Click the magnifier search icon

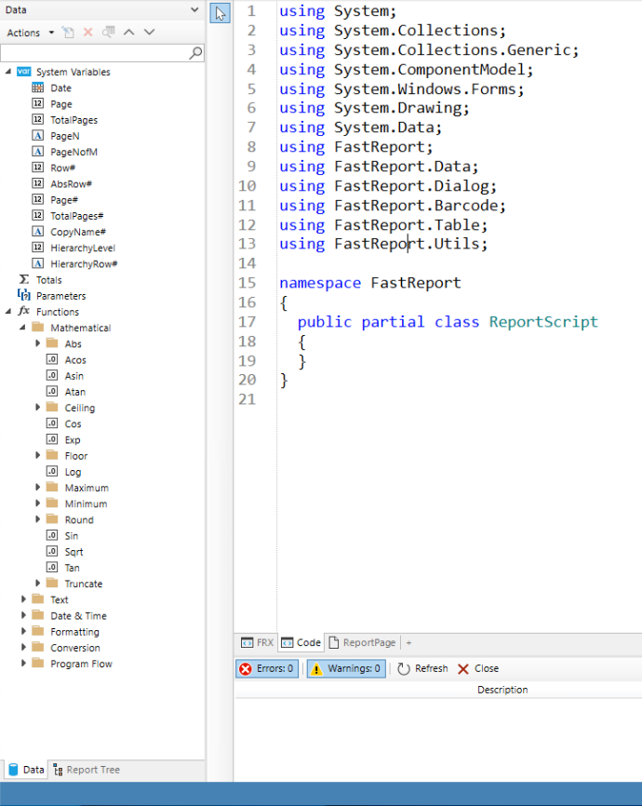(x=195, y=54)
